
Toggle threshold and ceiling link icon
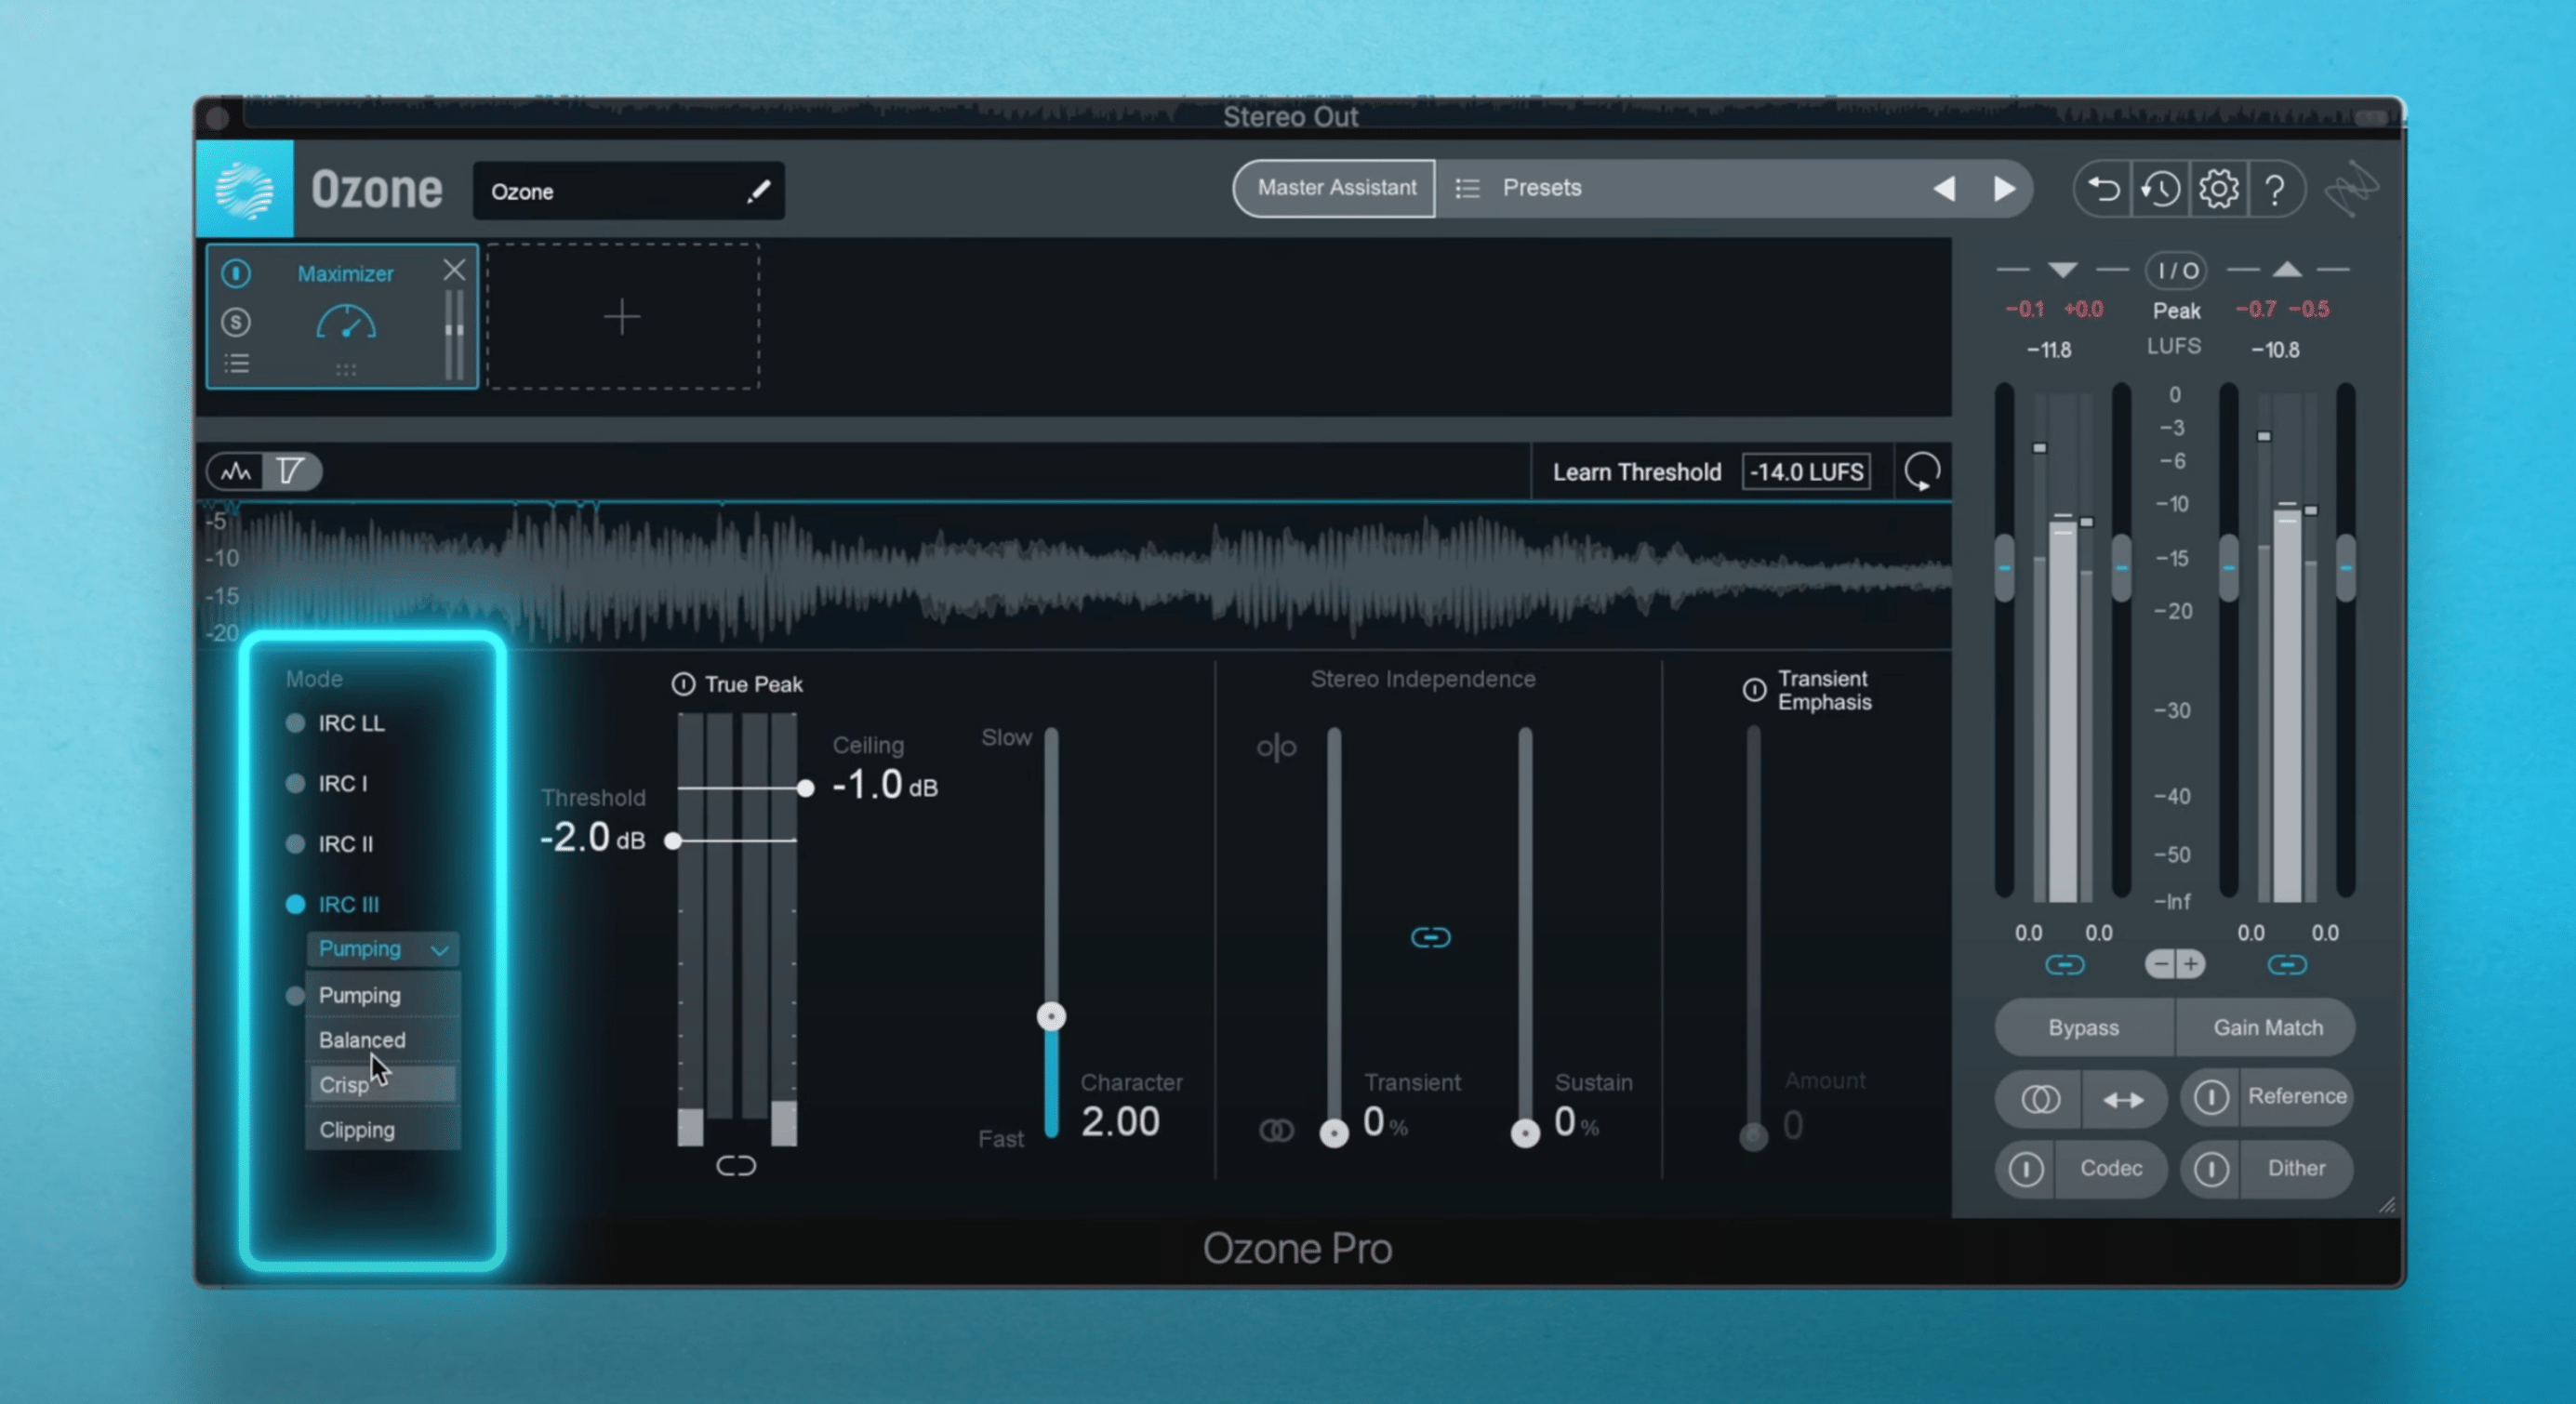pos(736,1166)
